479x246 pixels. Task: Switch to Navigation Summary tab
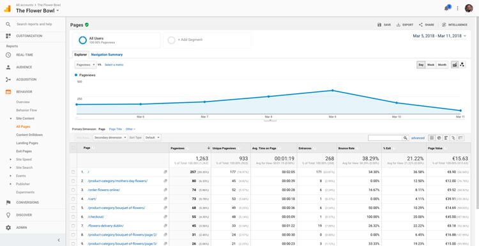click(107, 55)
